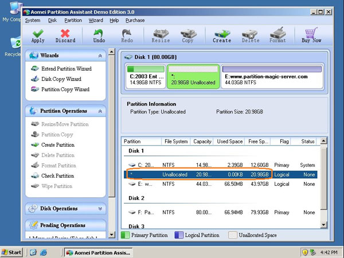Image resolution: width=344 pixels, height=258 pixels.
Task: Click Create Partition in the sidebar
Action: (x=58, y=145)
